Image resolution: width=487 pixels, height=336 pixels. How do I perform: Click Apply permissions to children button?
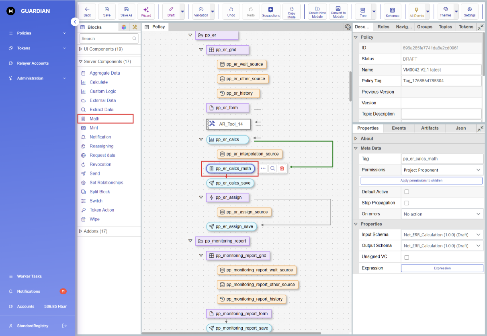coord(421,181)
